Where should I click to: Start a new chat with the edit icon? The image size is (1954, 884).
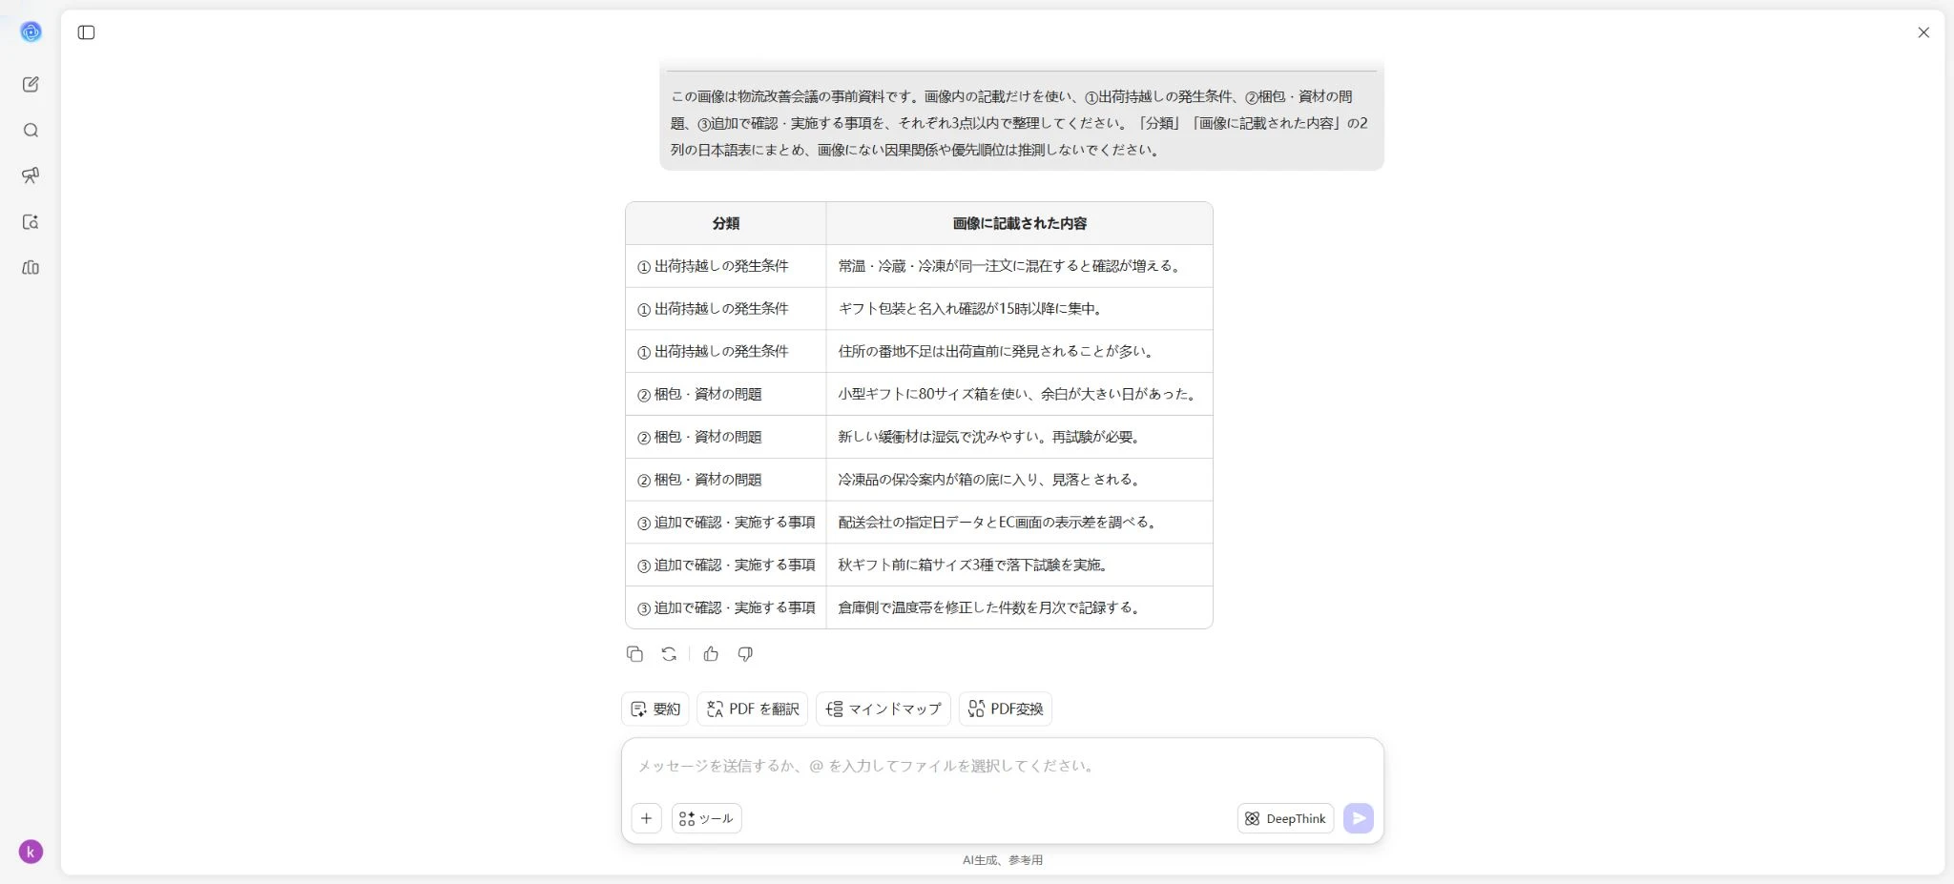click(31, 85)
